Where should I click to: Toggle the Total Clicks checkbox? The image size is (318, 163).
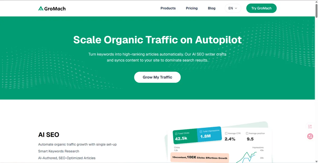[x=176, y=134]
